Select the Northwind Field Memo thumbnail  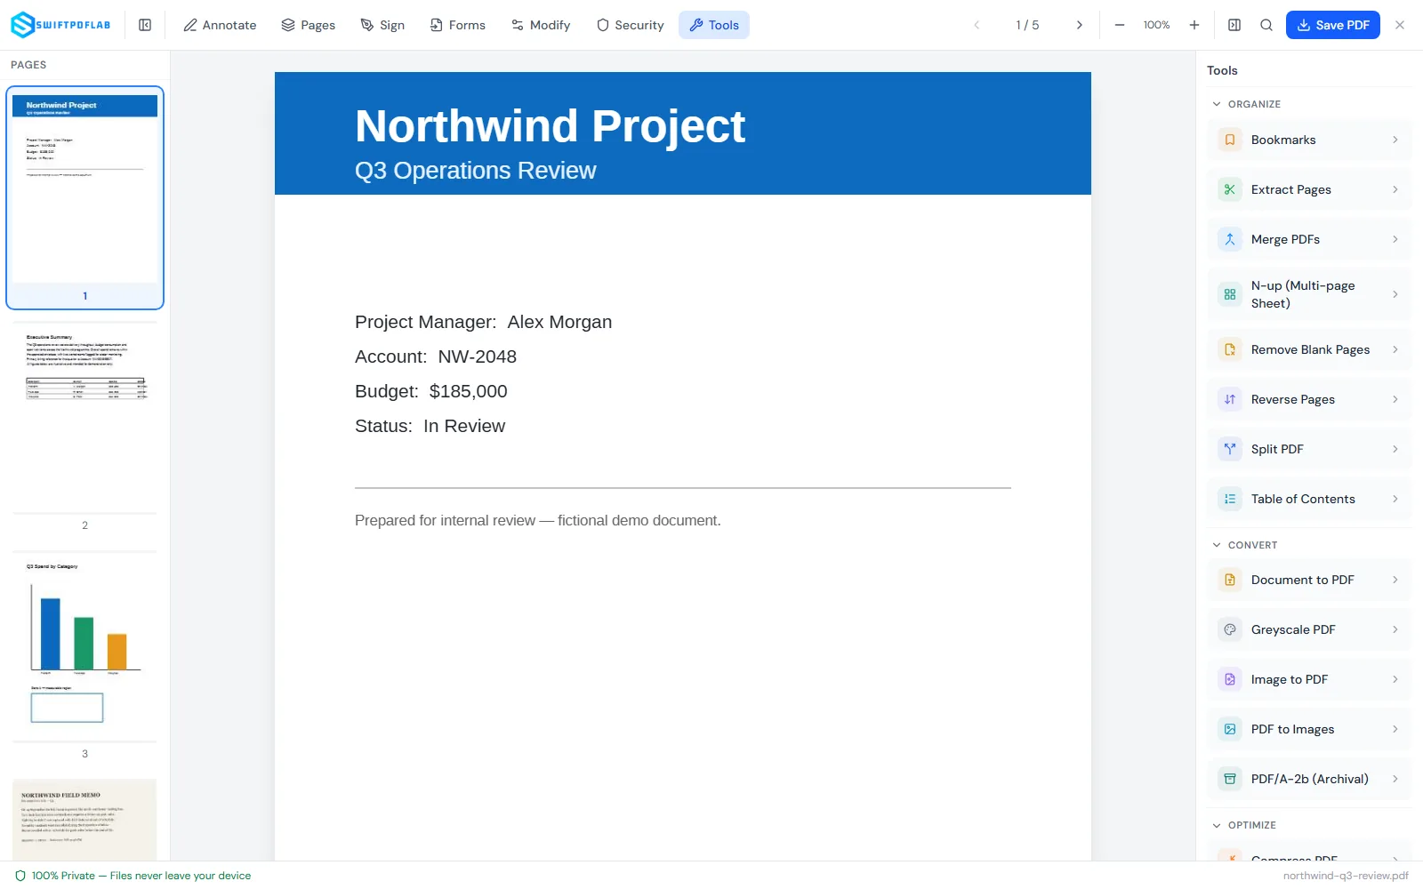click(84, 820)
